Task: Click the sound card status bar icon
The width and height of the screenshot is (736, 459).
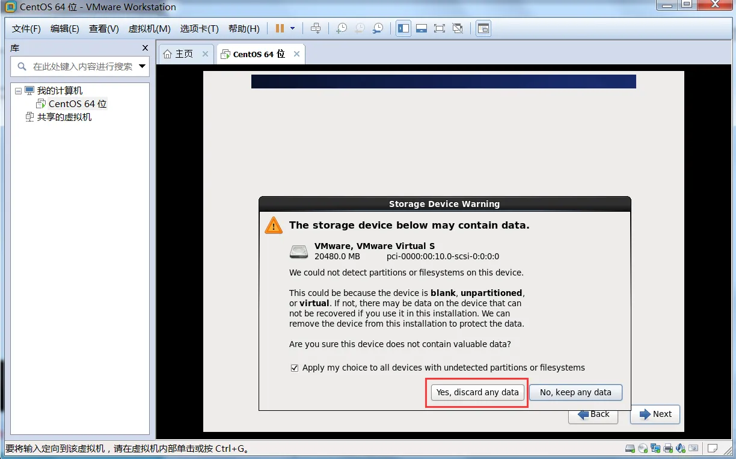Action: (681, 448)
